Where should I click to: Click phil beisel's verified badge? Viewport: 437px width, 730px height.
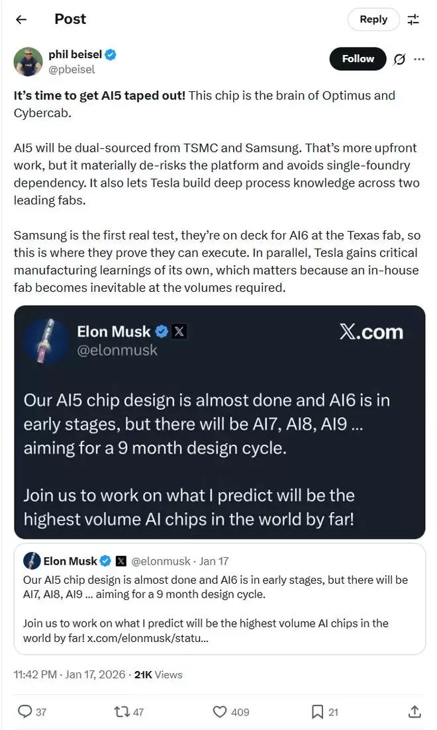click(x=111, y=55)
